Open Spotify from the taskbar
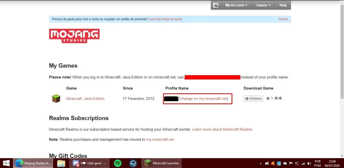The image size is (344, 168). point(118,163)
